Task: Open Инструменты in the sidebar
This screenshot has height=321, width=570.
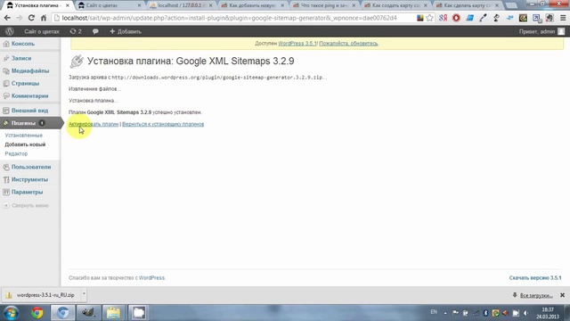Action: coord(30,179)
